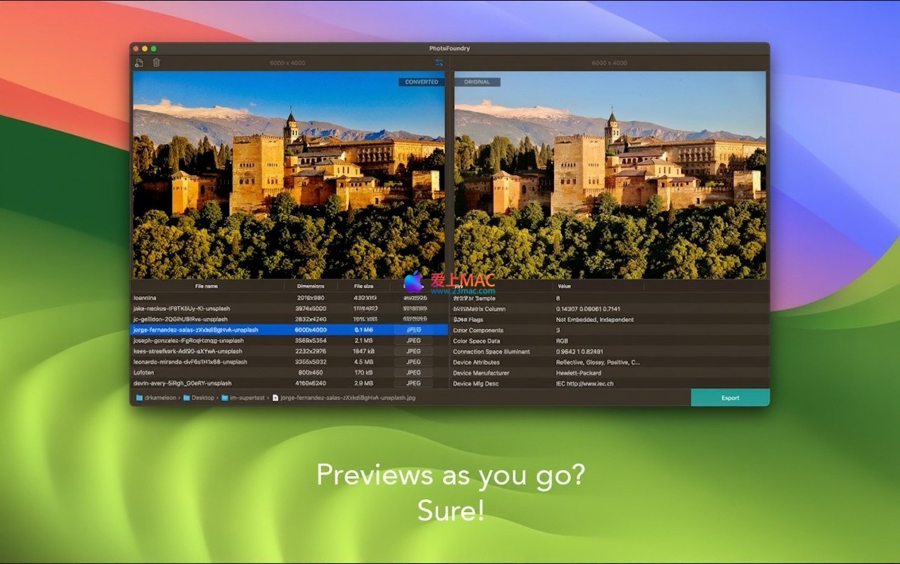The height and width of the screenshot is (564, 900).
Task: Click the drkameleon folder icon in path bar
Action: (140, 398)
